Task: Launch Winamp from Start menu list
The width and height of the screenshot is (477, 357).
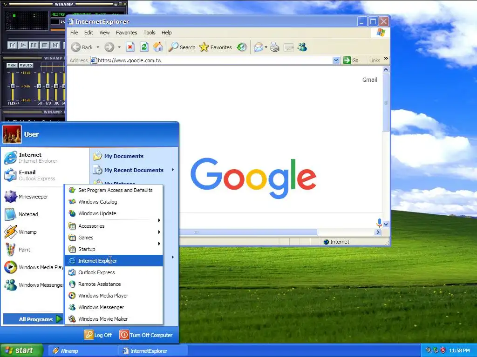Action: pyautogui.click(x=20, y=231)
